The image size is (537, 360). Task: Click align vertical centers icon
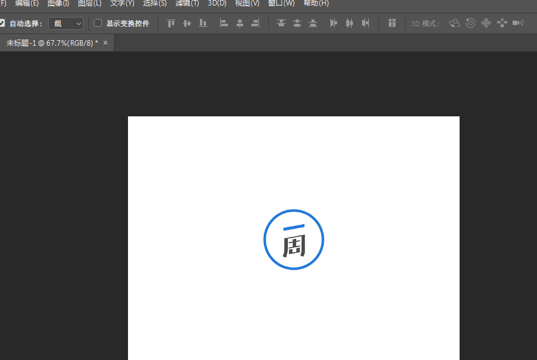(x=187, y=23)
